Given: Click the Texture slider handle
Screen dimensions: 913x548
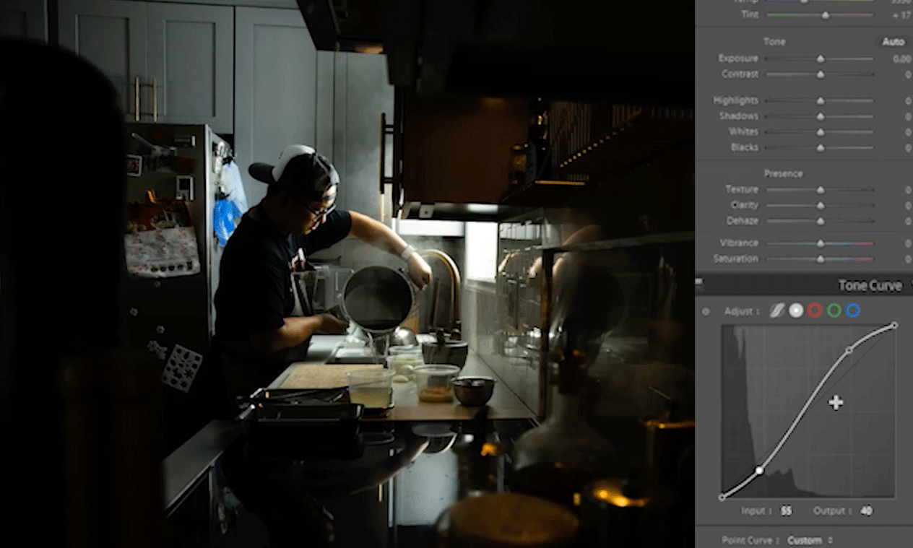Looking at the screenshot, I should pos(821,190).
